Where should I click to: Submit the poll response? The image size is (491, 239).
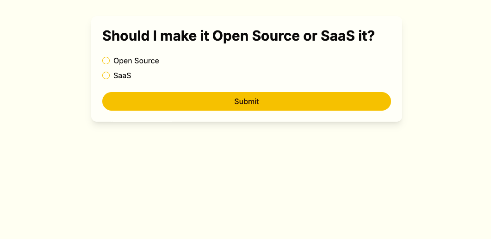click(246, 101)
